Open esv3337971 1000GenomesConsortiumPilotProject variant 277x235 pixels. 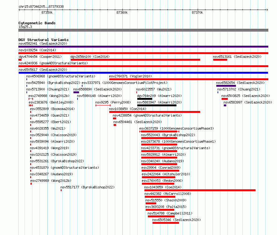[x=124, y=83]
